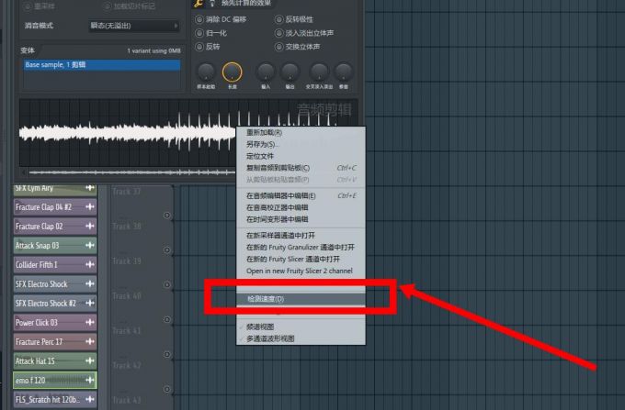Select the FLS_Scratch hit 120b sample

(x=55, y=399)
